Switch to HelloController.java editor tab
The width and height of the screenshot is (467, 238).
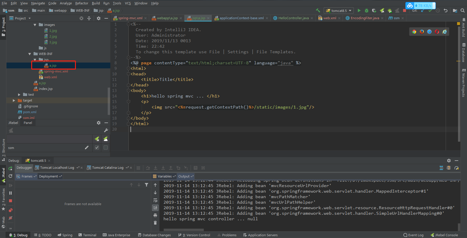coord(293,18)
